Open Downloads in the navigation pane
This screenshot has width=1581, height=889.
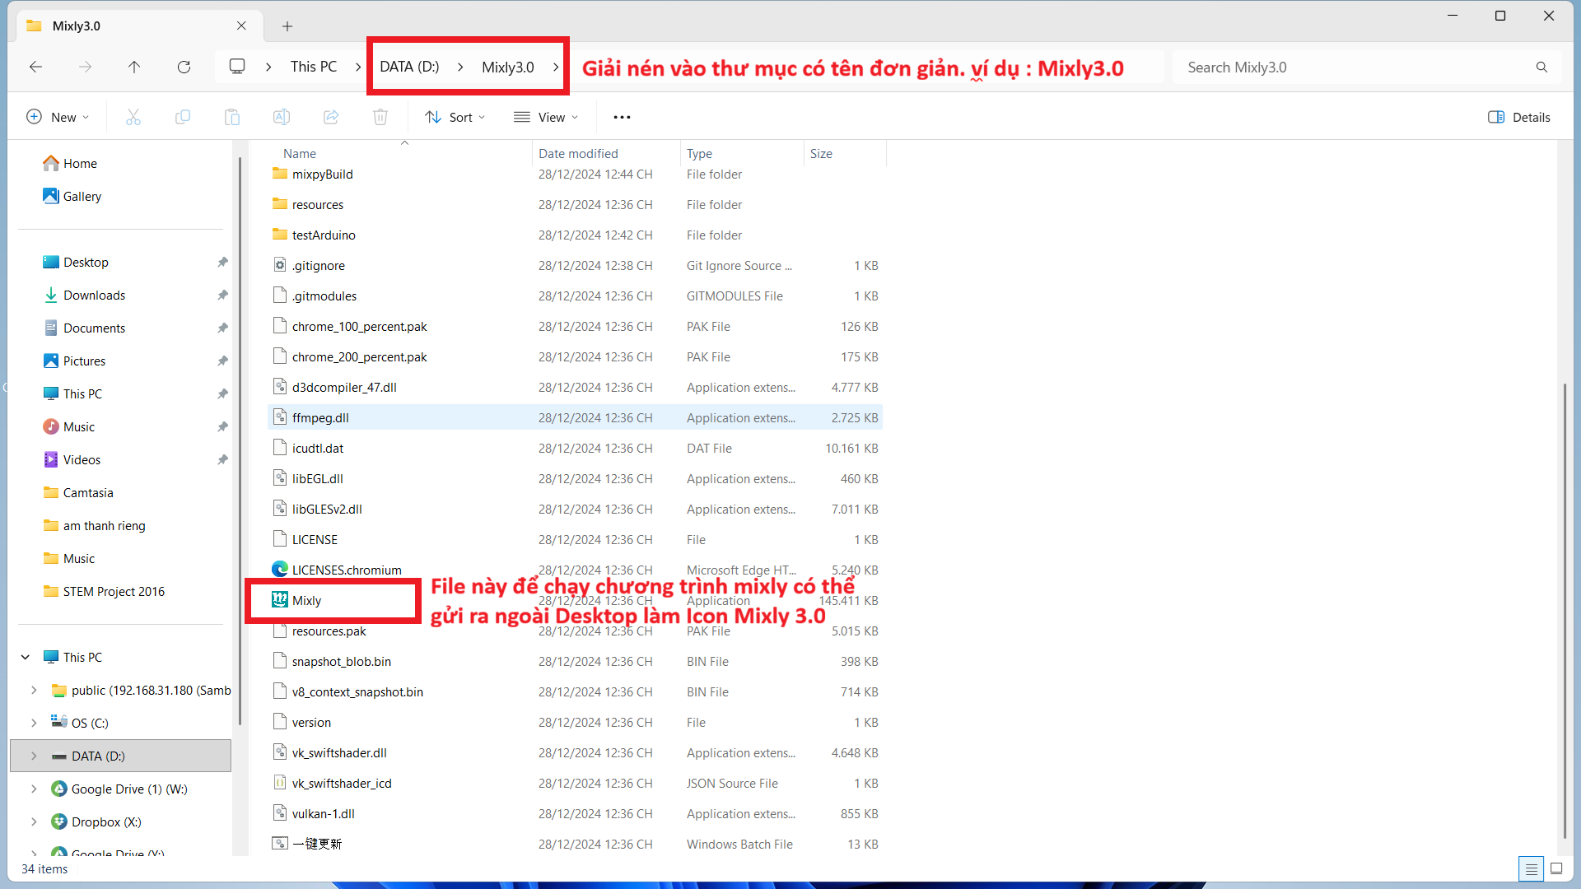(x=94, y=295)
